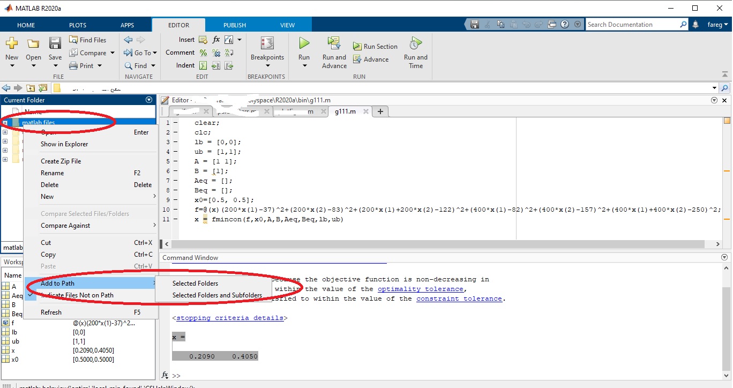
Task: Open Find Files tool
Action: (88, 40)
